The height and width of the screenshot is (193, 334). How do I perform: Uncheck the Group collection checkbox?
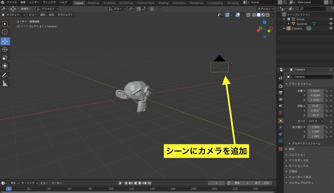[x=289, y=19]
